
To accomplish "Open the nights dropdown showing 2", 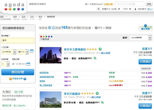I will point(6,64).
